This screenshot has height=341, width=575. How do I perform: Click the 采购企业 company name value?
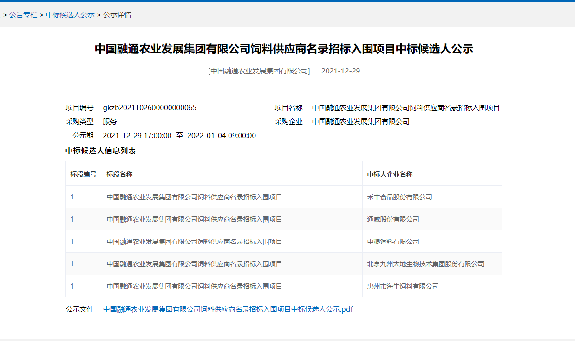(360, 122)
